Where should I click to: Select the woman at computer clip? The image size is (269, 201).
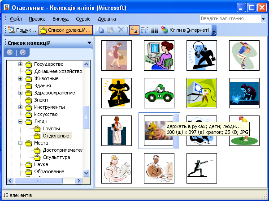click(x=159, y=56)
